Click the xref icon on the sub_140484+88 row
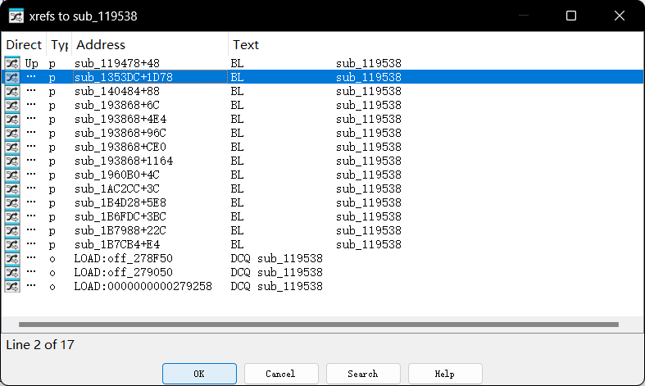Viewport: 645px width, 386px height. coord(12,91)
